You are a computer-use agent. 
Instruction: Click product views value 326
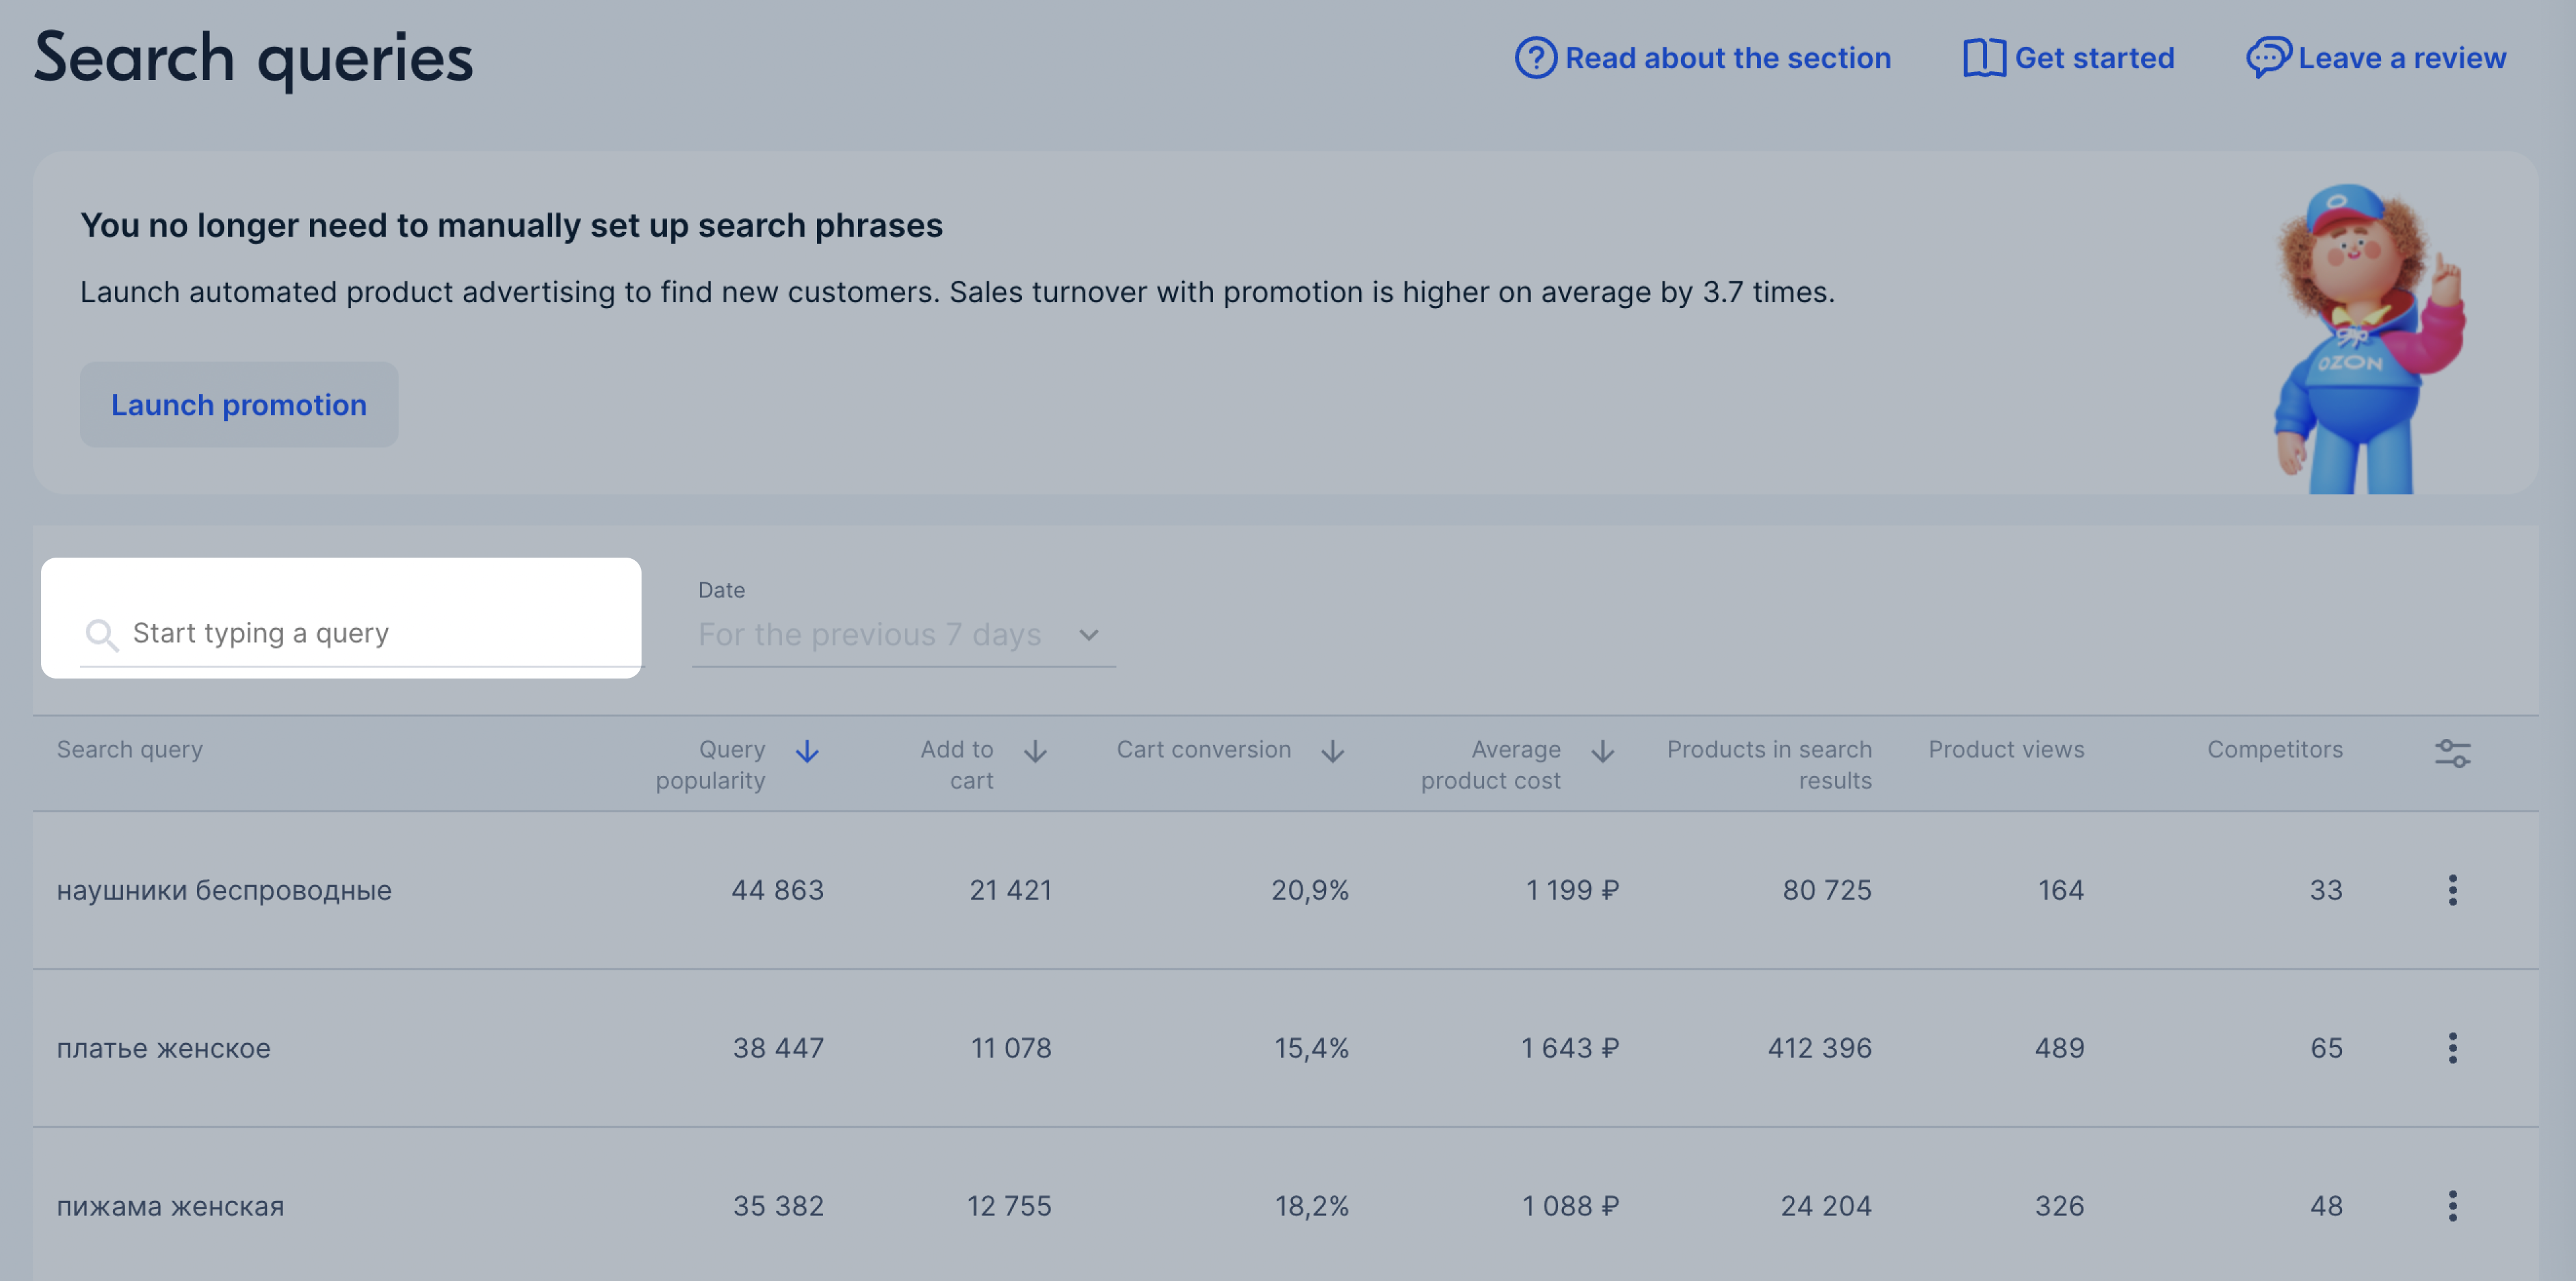click(x=2059, y=1205)
